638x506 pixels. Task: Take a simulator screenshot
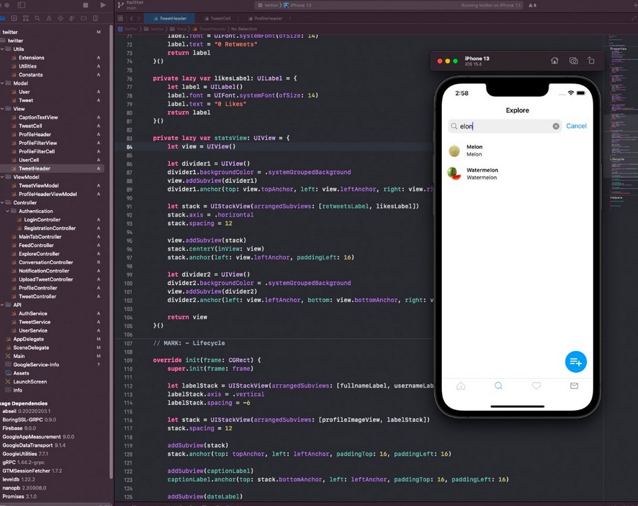tap(573, 61)
